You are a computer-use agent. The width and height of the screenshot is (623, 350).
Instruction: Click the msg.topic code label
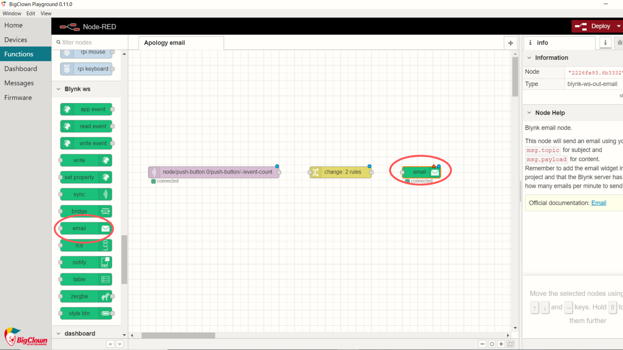pyautogui.click(x=543, y=150)
